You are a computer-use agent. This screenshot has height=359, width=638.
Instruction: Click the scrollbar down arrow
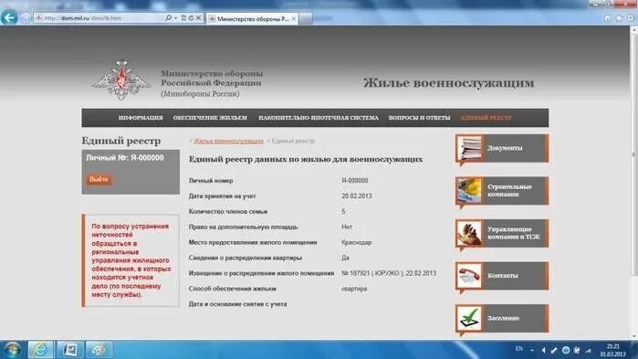point(633,336)
